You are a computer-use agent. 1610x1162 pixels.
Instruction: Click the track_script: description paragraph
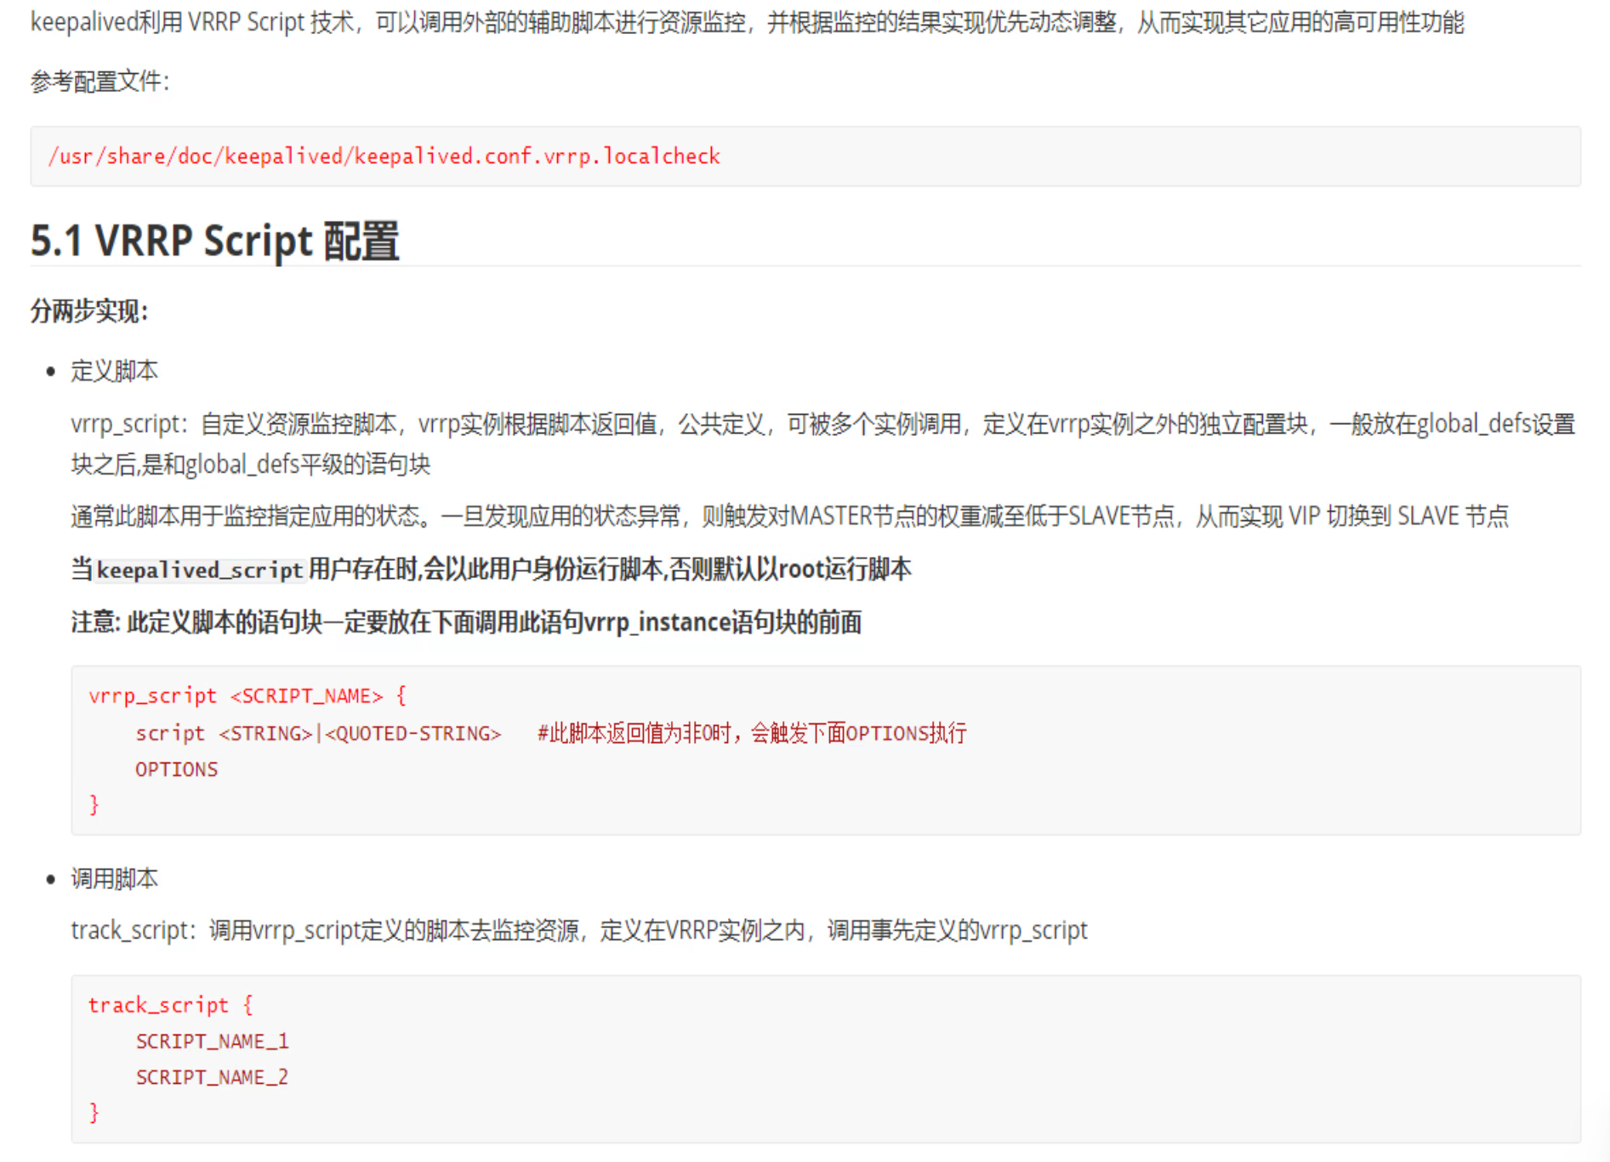(x=578, y=930)
